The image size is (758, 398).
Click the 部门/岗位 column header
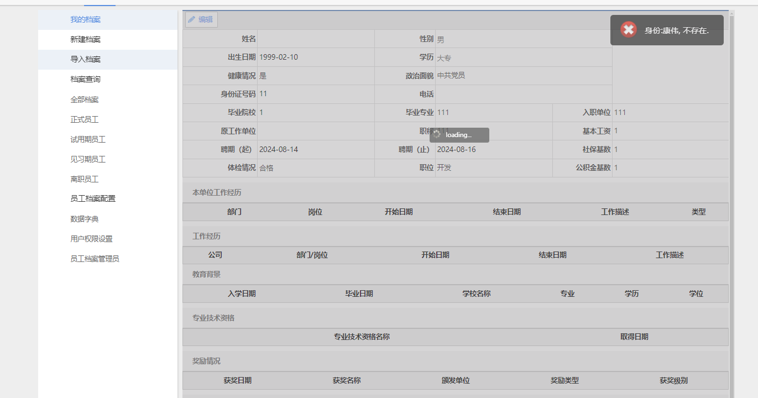coord(312,255)
